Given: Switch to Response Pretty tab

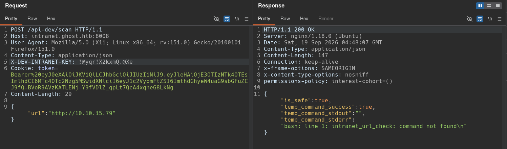Looking at the screenshot, I should pos(264,19).
